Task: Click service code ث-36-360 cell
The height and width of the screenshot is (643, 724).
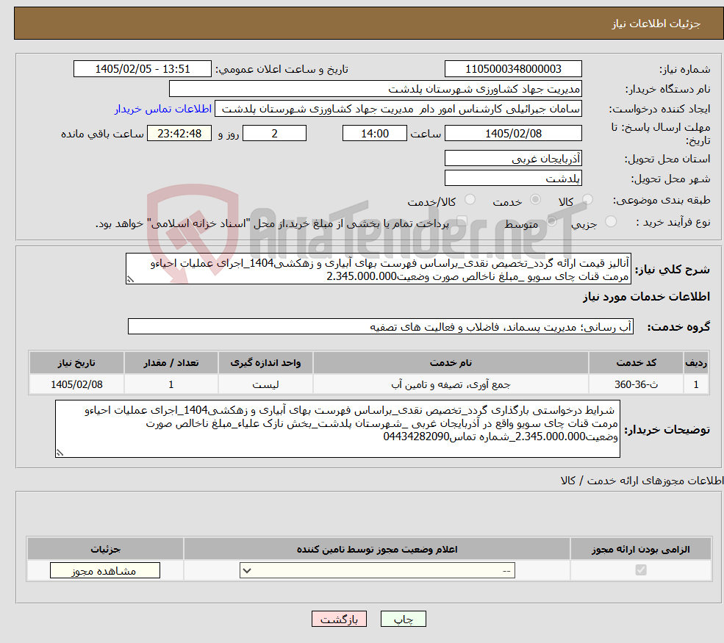Action: 636,384
